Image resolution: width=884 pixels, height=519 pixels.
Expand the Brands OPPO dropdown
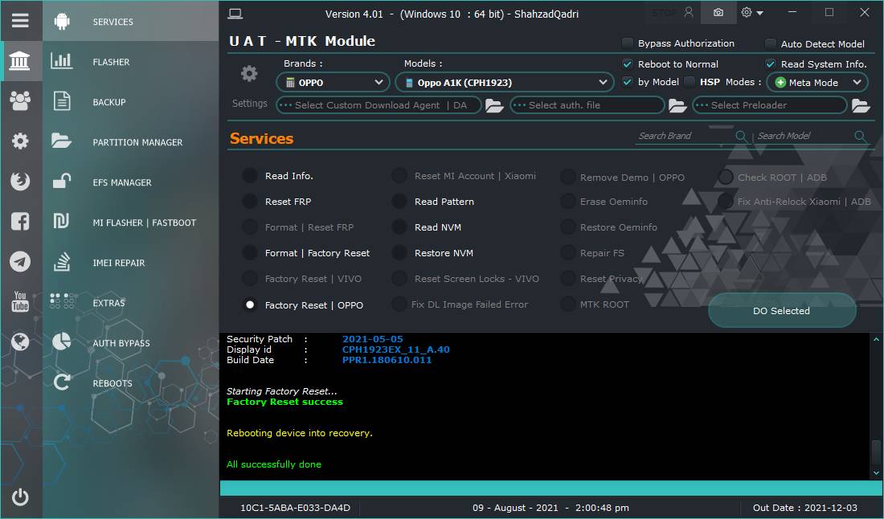pyautogui.click(x=334, y=83)
